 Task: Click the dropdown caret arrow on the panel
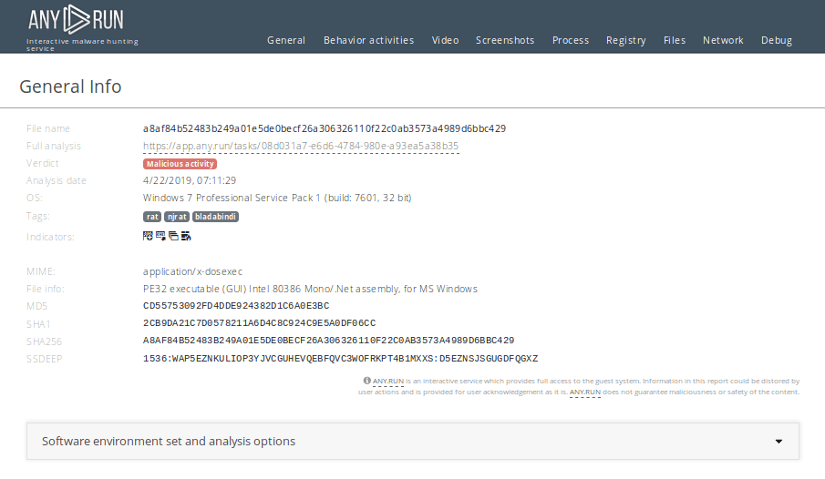click(x=779, y=442)
